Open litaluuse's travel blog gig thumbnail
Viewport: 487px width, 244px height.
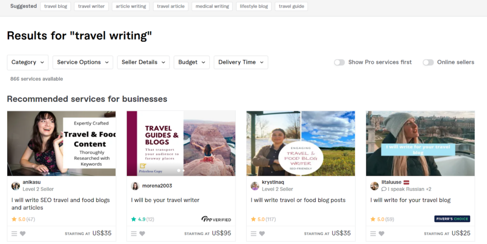[420, 143]
